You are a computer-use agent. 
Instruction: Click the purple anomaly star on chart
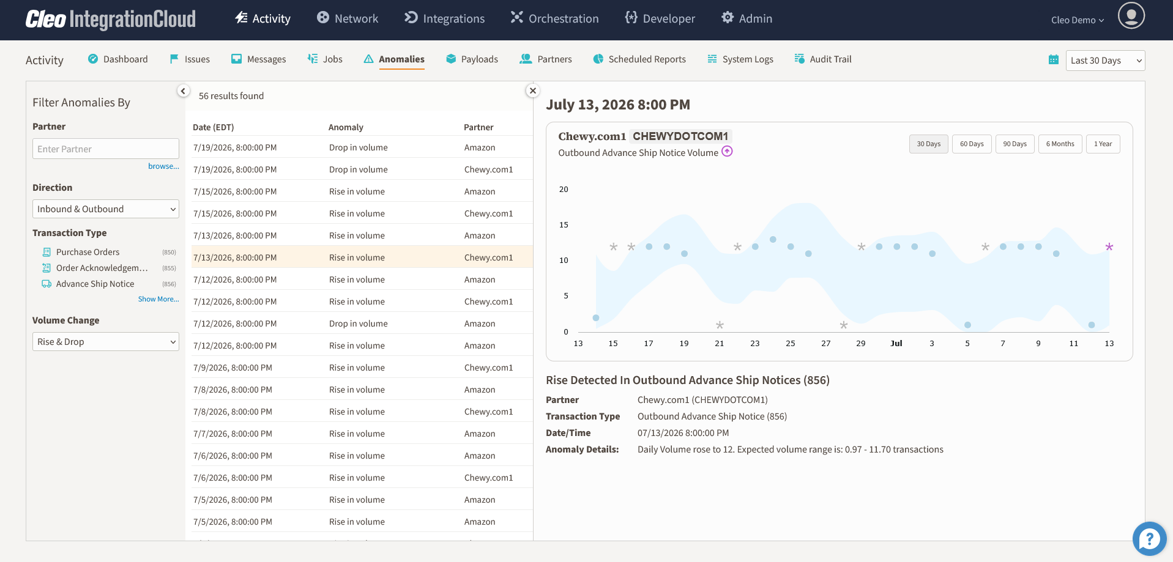pos(1109,247)
